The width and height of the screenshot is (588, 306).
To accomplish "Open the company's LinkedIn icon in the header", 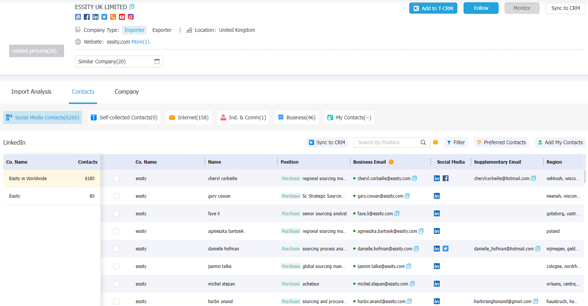I will coord(96,17).
